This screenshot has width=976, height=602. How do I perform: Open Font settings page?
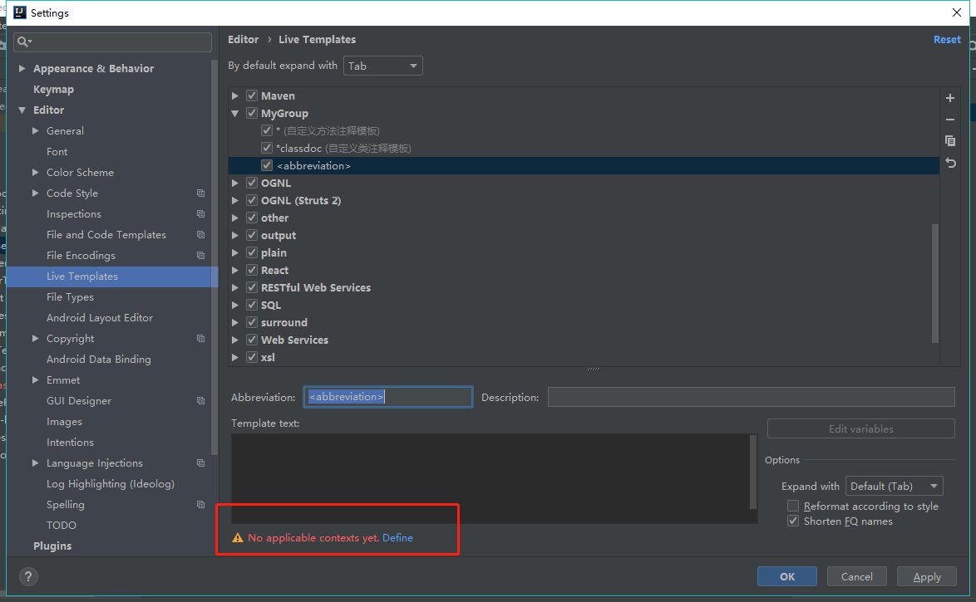tap(57, 152)
